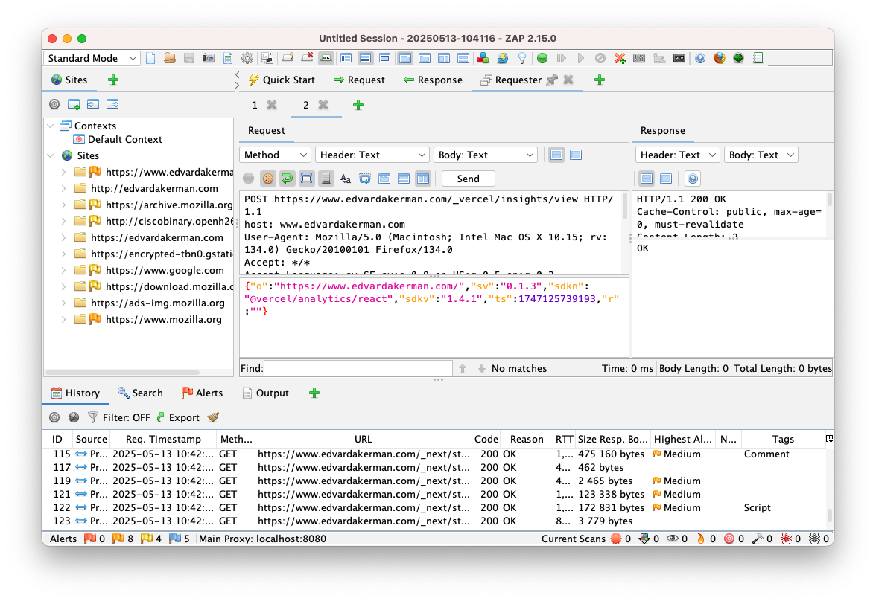The image size is (876, 601).
Task: Toggle the blue frame brackets icon in request toolbar
Action: (x=307, y=179)
